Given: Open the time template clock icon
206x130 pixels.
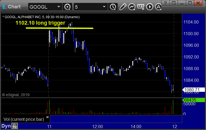Looking at the screenshot, I should click(113, 7).
